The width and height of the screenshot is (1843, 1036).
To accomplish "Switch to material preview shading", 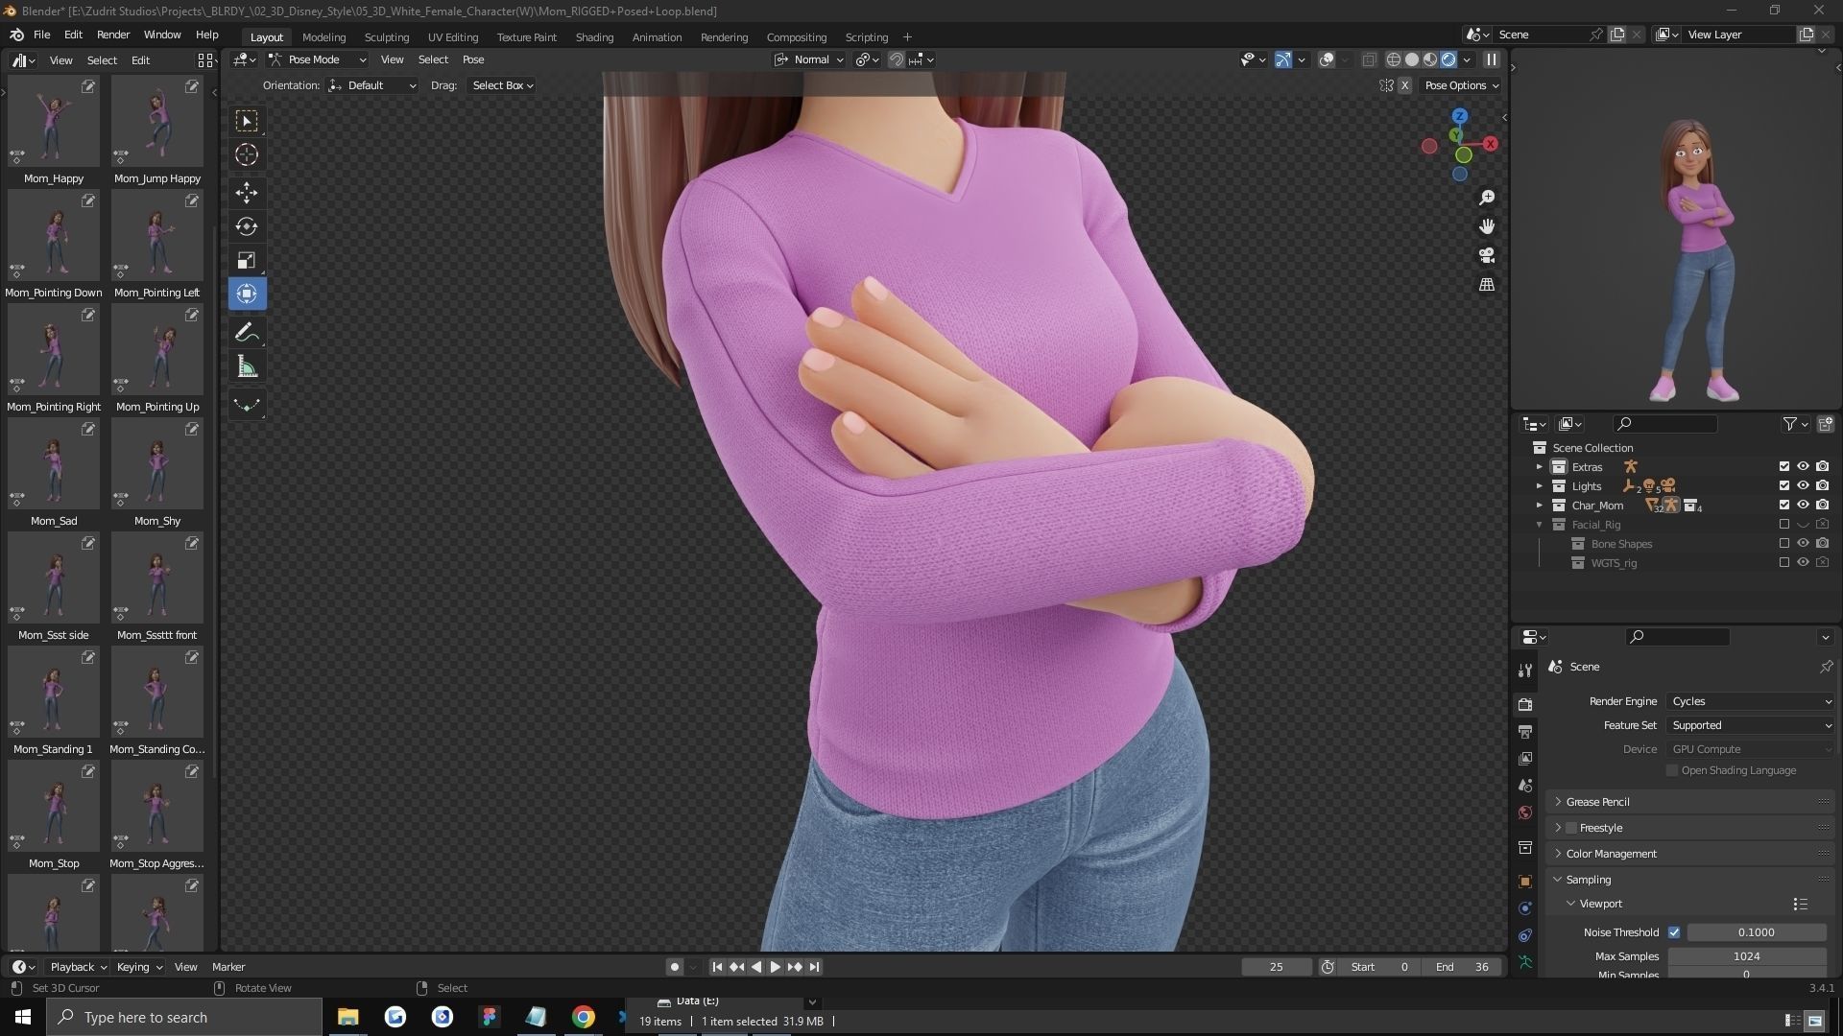I will point(1430,59).
